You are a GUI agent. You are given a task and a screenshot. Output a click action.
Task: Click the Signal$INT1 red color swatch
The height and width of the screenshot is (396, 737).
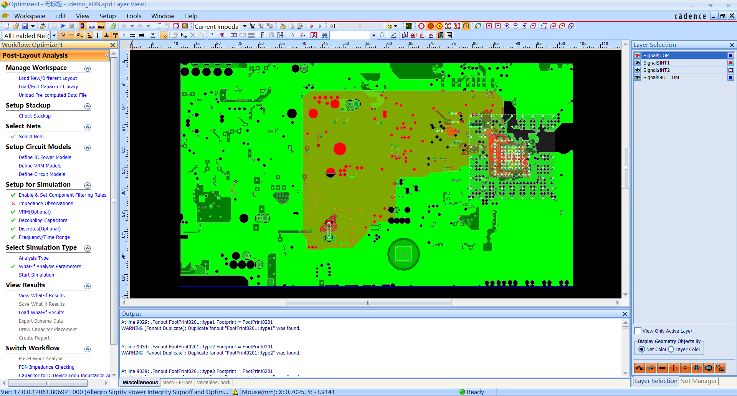pyautogui.click(x=730, y=63)
